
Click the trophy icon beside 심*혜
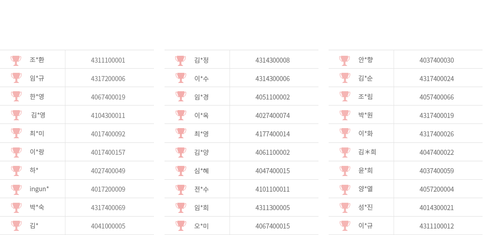pos(181,171)
